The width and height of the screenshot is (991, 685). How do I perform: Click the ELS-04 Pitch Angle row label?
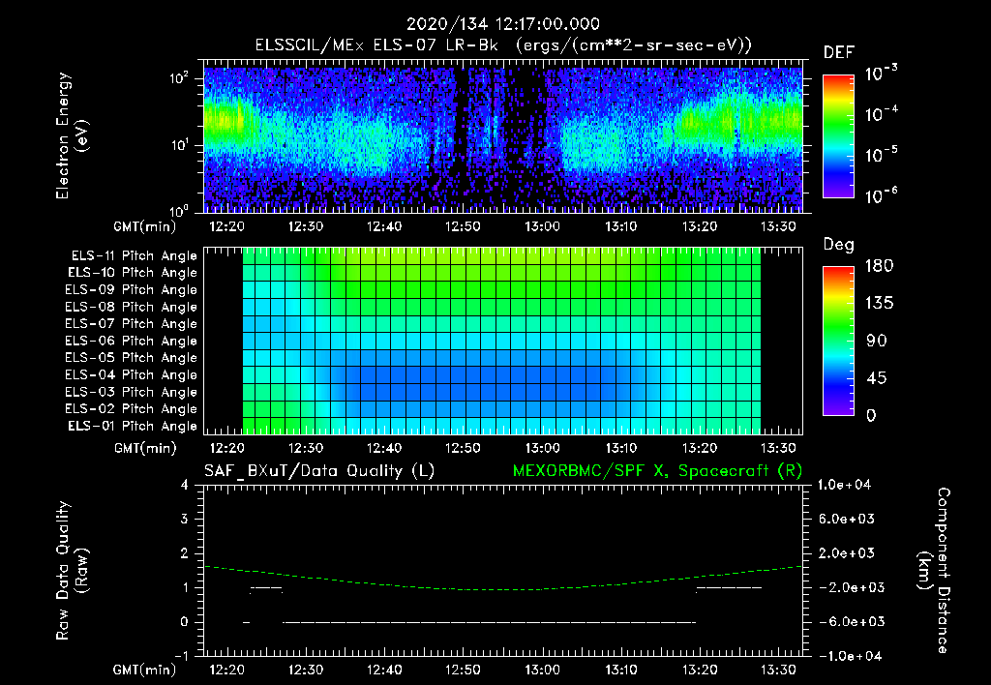pyautogui.click(x=131, y=374)
